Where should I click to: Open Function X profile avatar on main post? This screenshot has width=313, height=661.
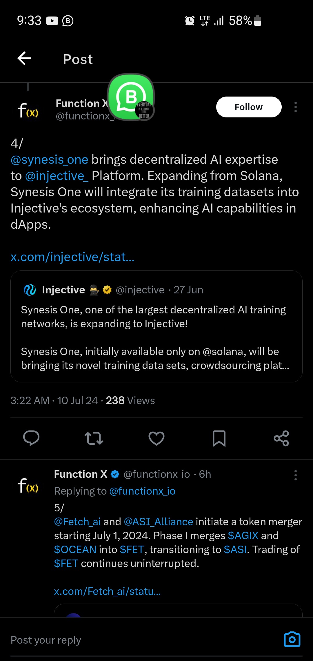tap(28, 110)
